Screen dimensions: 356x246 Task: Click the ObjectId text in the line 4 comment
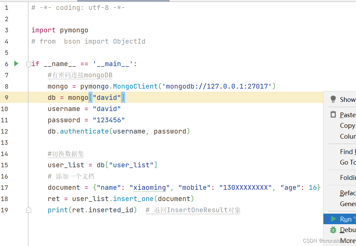click(x=129, y=42)
